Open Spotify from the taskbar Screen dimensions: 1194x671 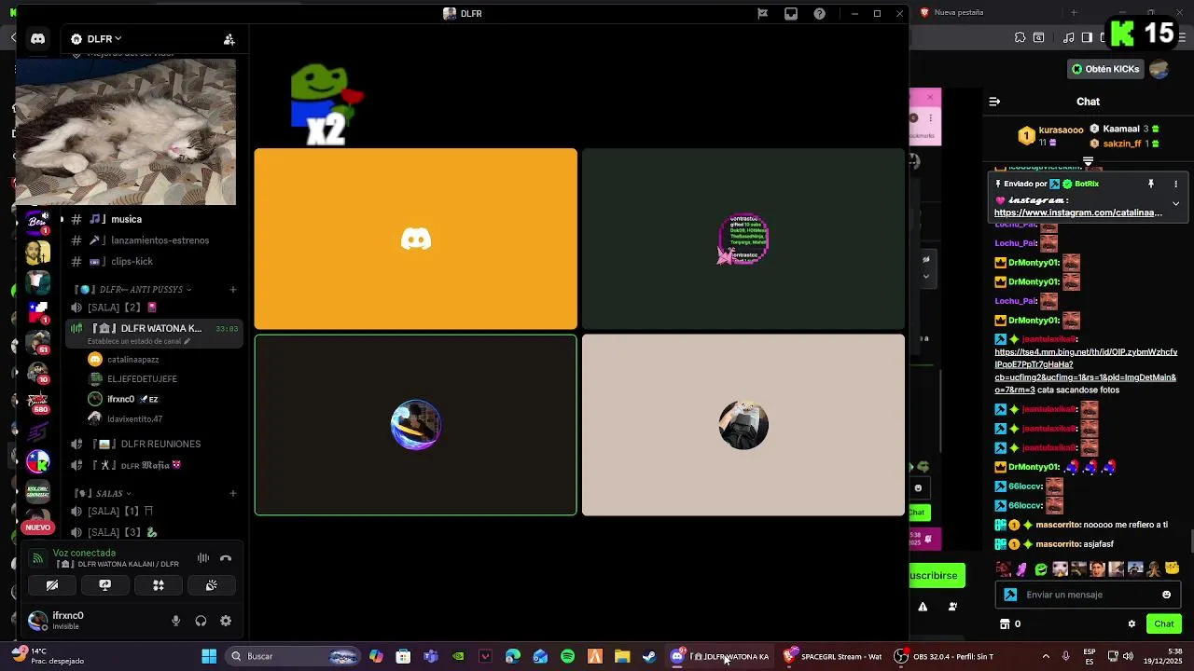(567, 656)
